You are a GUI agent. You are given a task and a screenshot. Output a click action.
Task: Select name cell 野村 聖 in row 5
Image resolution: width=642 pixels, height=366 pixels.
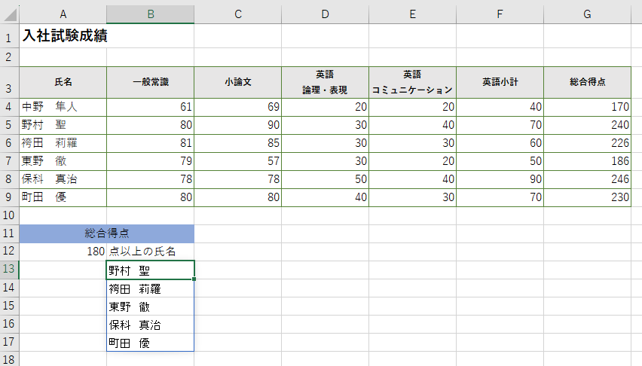click(x=63, y=125)
